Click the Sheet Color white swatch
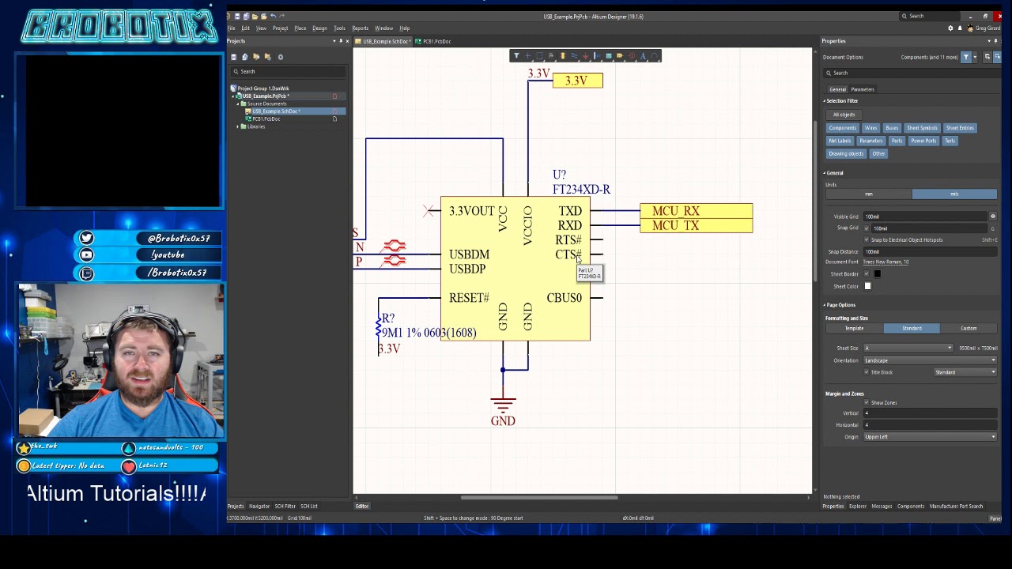 pos(867,286)
